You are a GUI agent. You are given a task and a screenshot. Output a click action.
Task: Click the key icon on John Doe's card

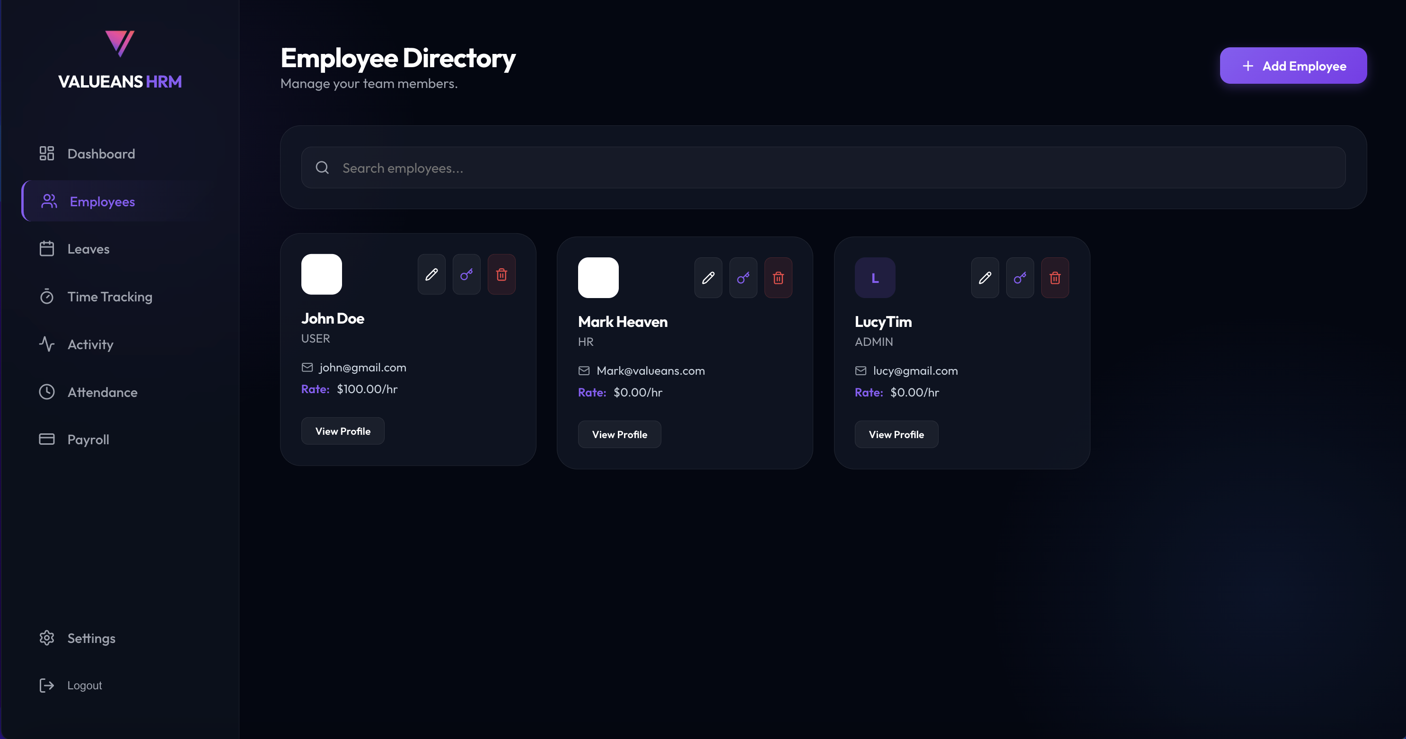(x=466, y=274)
